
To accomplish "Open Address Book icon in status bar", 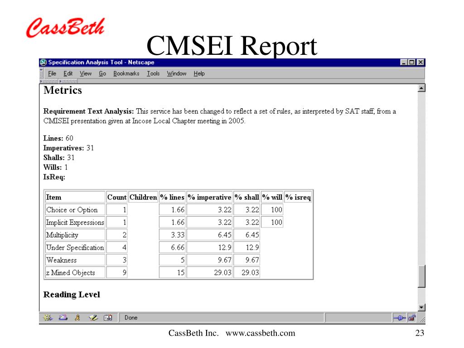I will 108,318.
